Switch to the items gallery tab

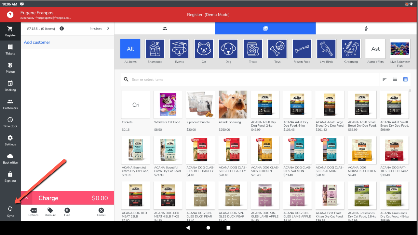(x=265, y=29)
